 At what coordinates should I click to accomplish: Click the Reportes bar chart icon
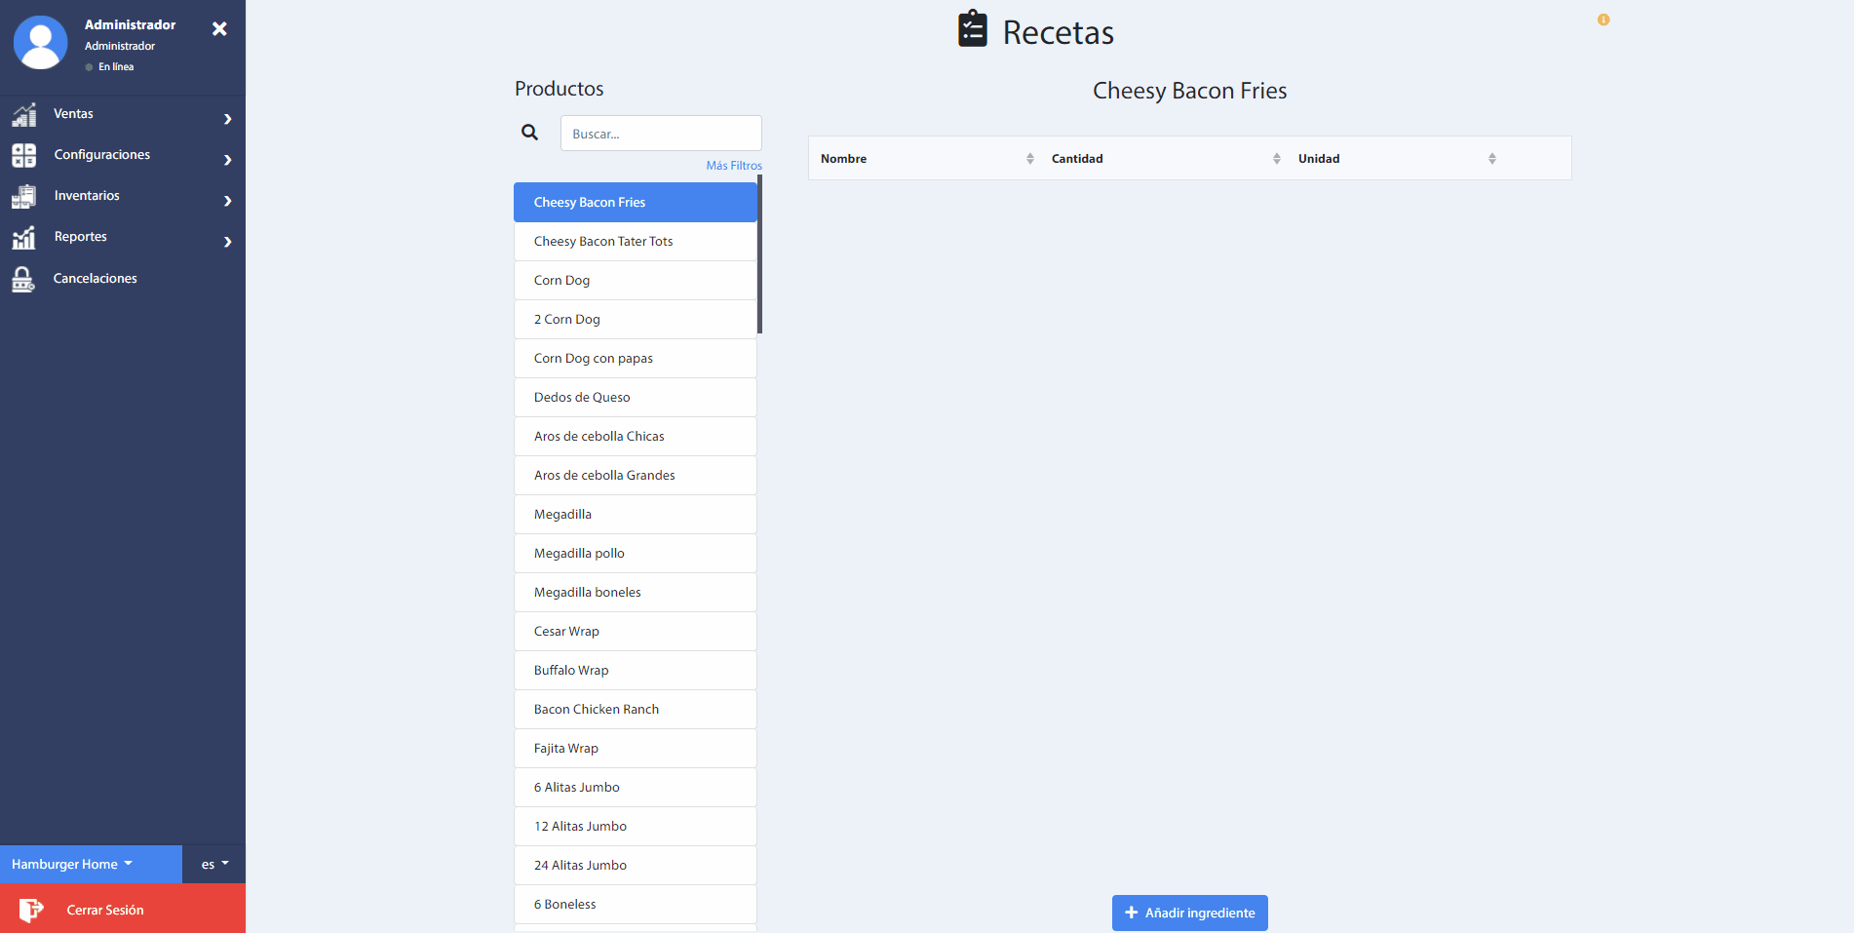point(24,238)
